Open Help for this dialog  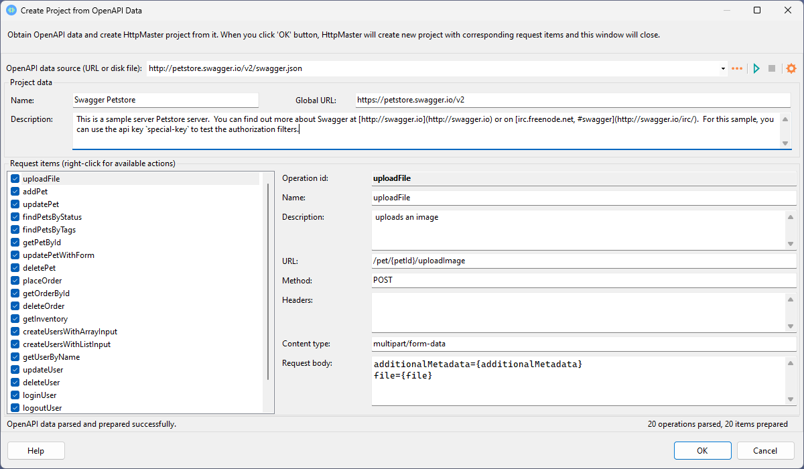pyautogui.click(x=36, y=451)
